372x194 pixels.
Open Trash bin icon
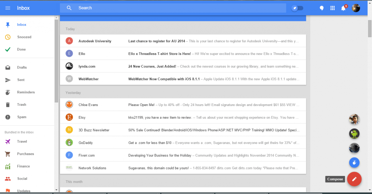point(8,105)
